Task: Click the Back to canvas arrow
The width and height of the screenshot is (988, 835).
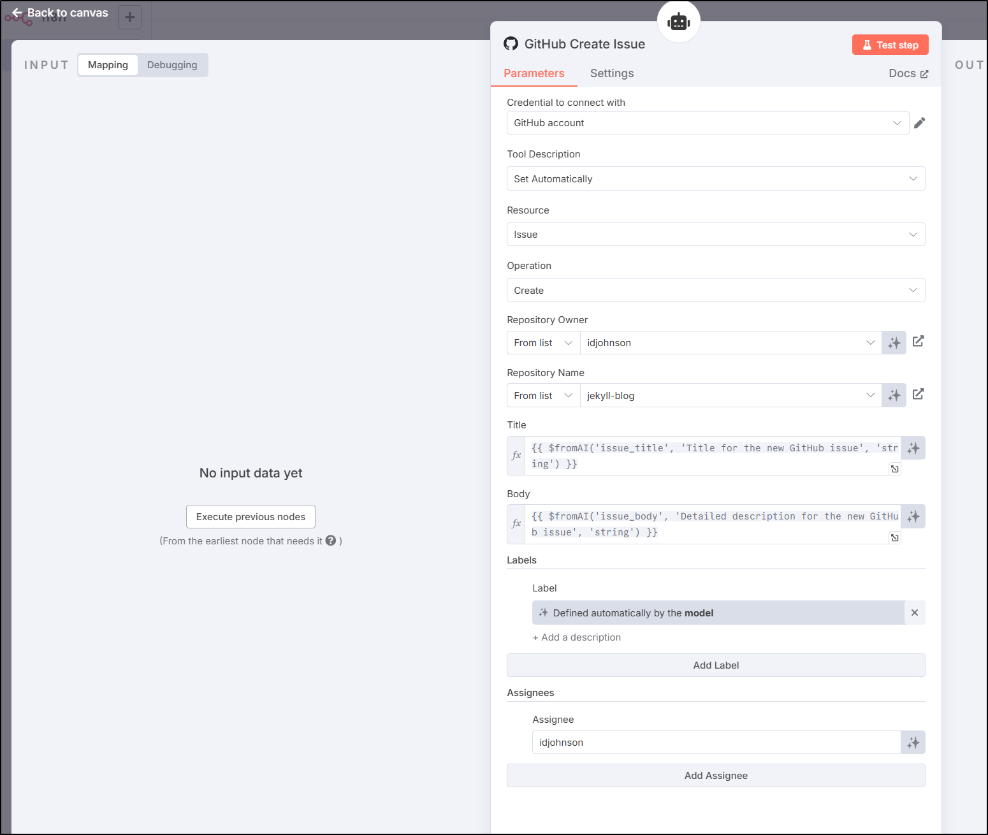Action: (x=17, y=13)
